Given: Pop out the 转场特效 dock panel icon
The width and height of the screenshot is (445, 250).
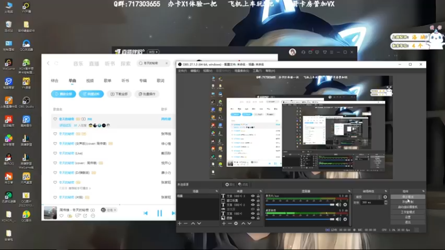Looking at the screenshot, I should coord(385,191).
